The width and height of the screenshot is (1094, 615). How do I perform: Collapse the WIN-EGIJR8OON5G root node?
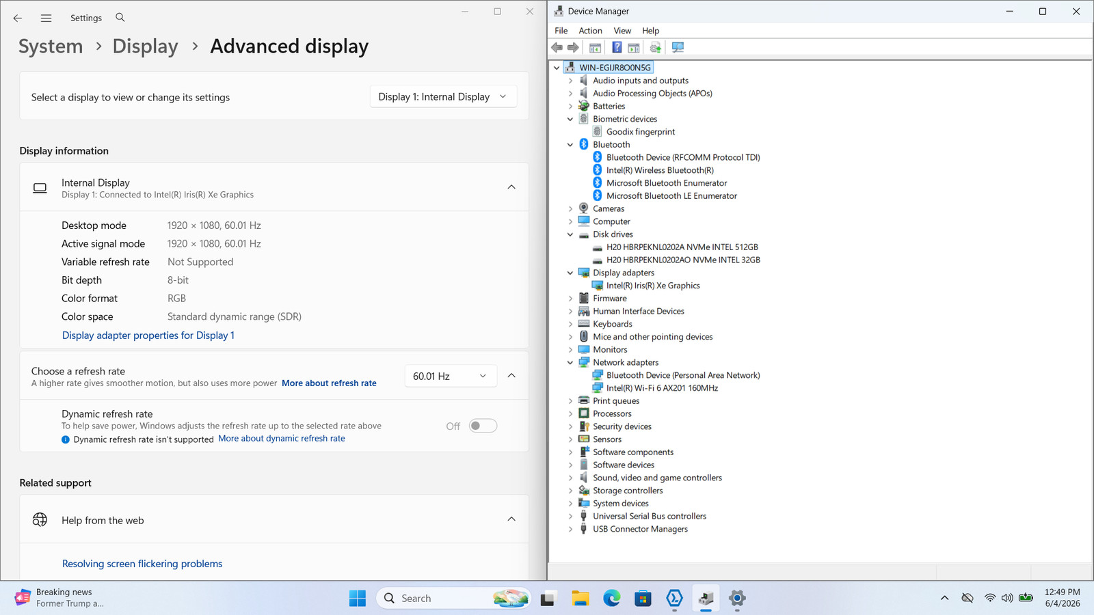point(557,68)
